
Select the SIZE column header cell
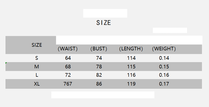click(x=37, y=45)
